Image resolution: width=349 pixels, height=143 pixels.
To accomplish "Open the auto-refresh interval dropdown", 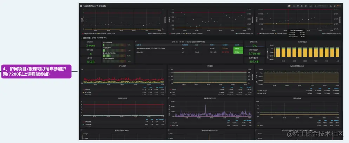I will tap(338, 6).
